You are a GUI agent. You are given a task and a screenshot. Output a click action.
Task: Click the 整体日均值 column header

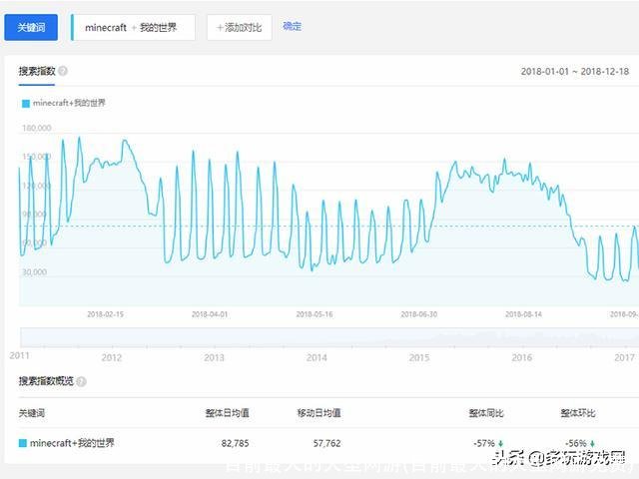[x=229, y=412]
